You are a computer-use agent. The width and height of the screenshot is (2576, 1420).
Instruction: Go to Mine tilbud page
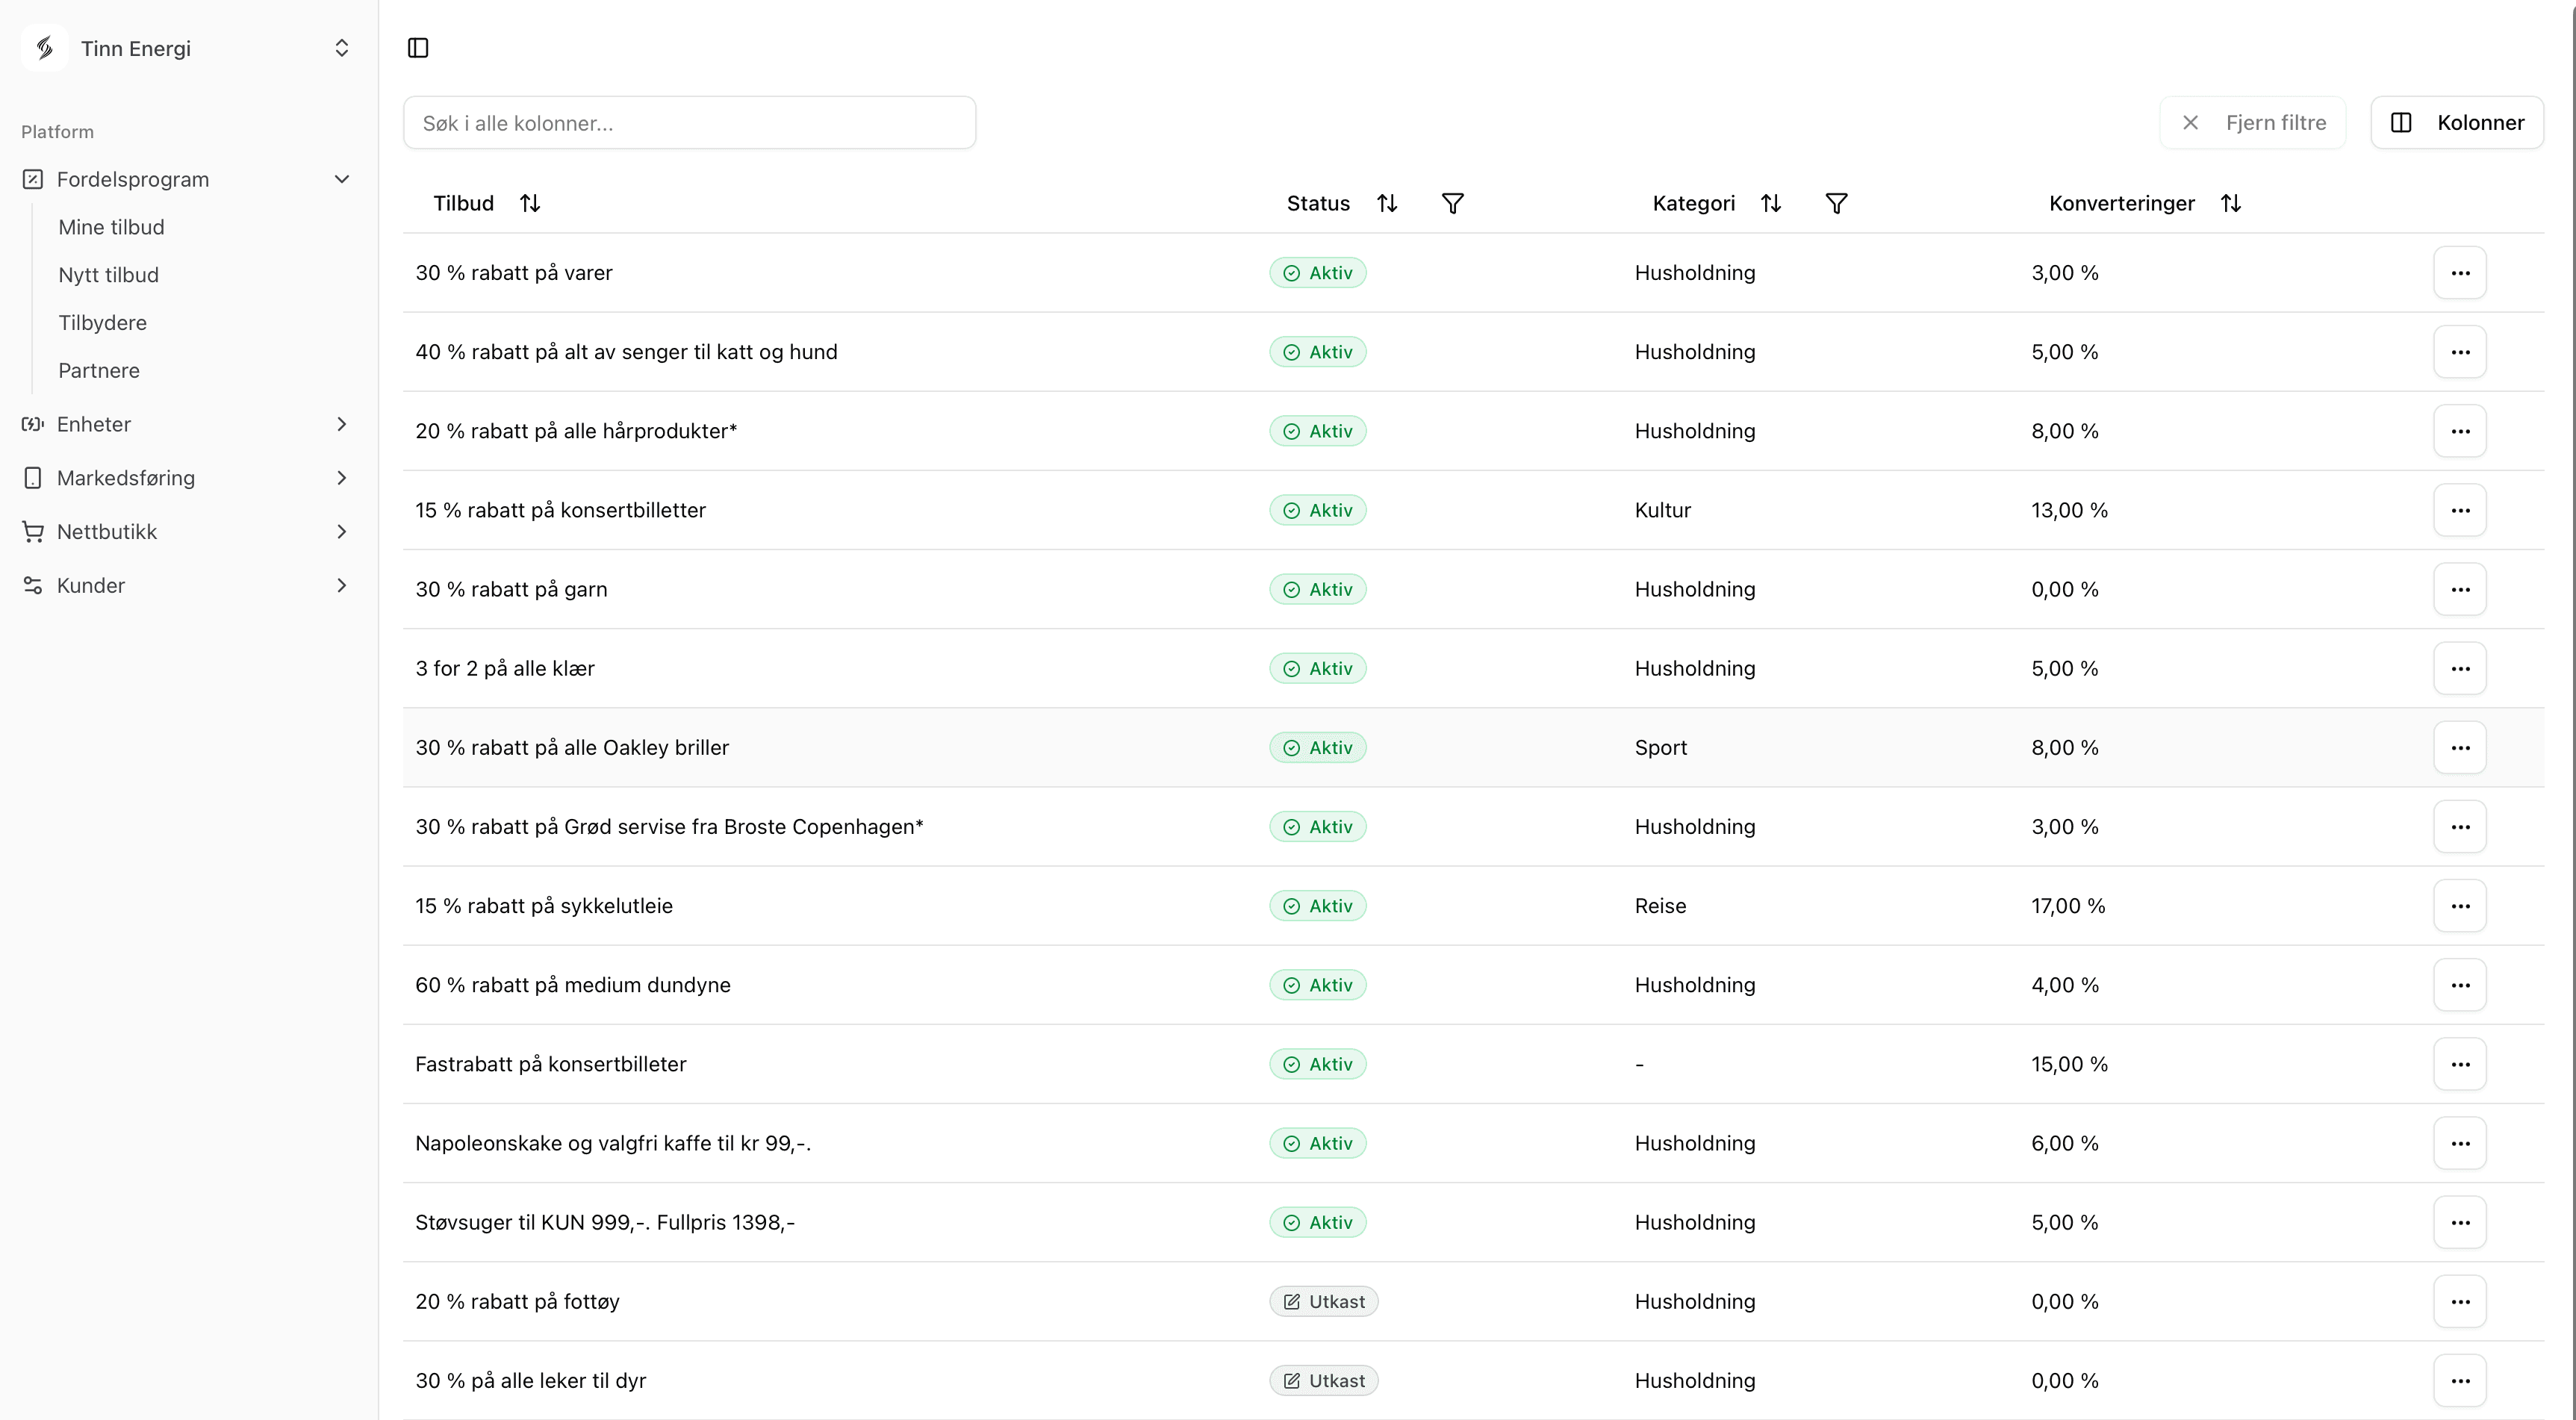coord(111,227)
